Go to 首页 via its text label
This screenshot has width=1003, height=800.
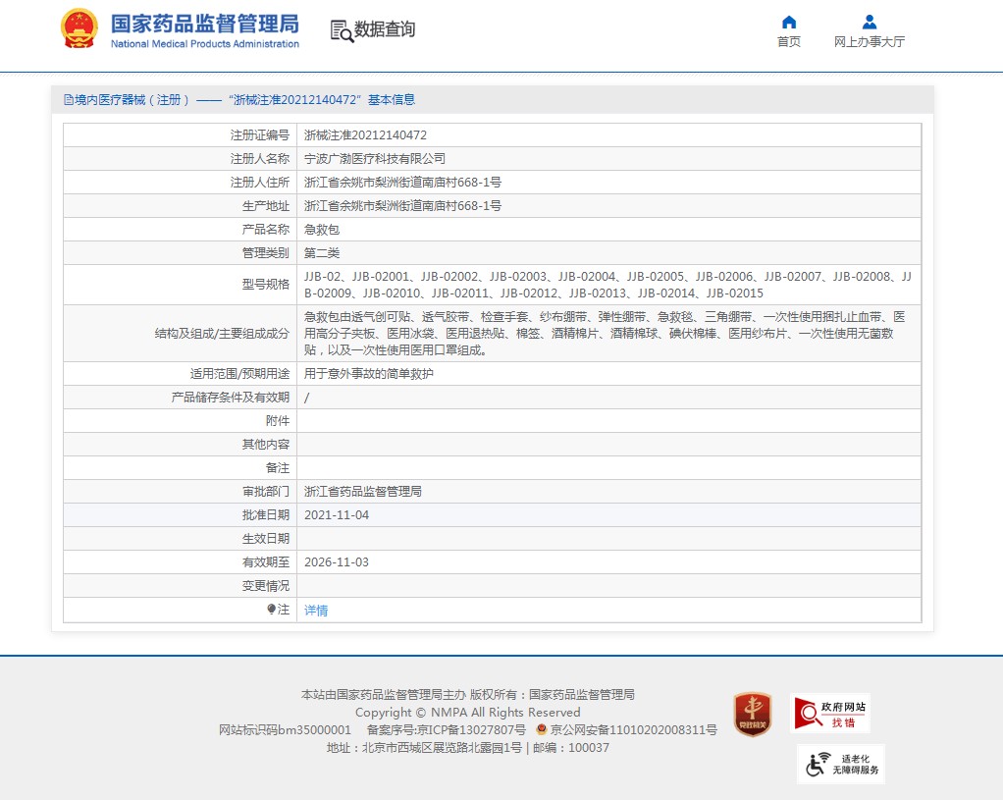(788, 42)
